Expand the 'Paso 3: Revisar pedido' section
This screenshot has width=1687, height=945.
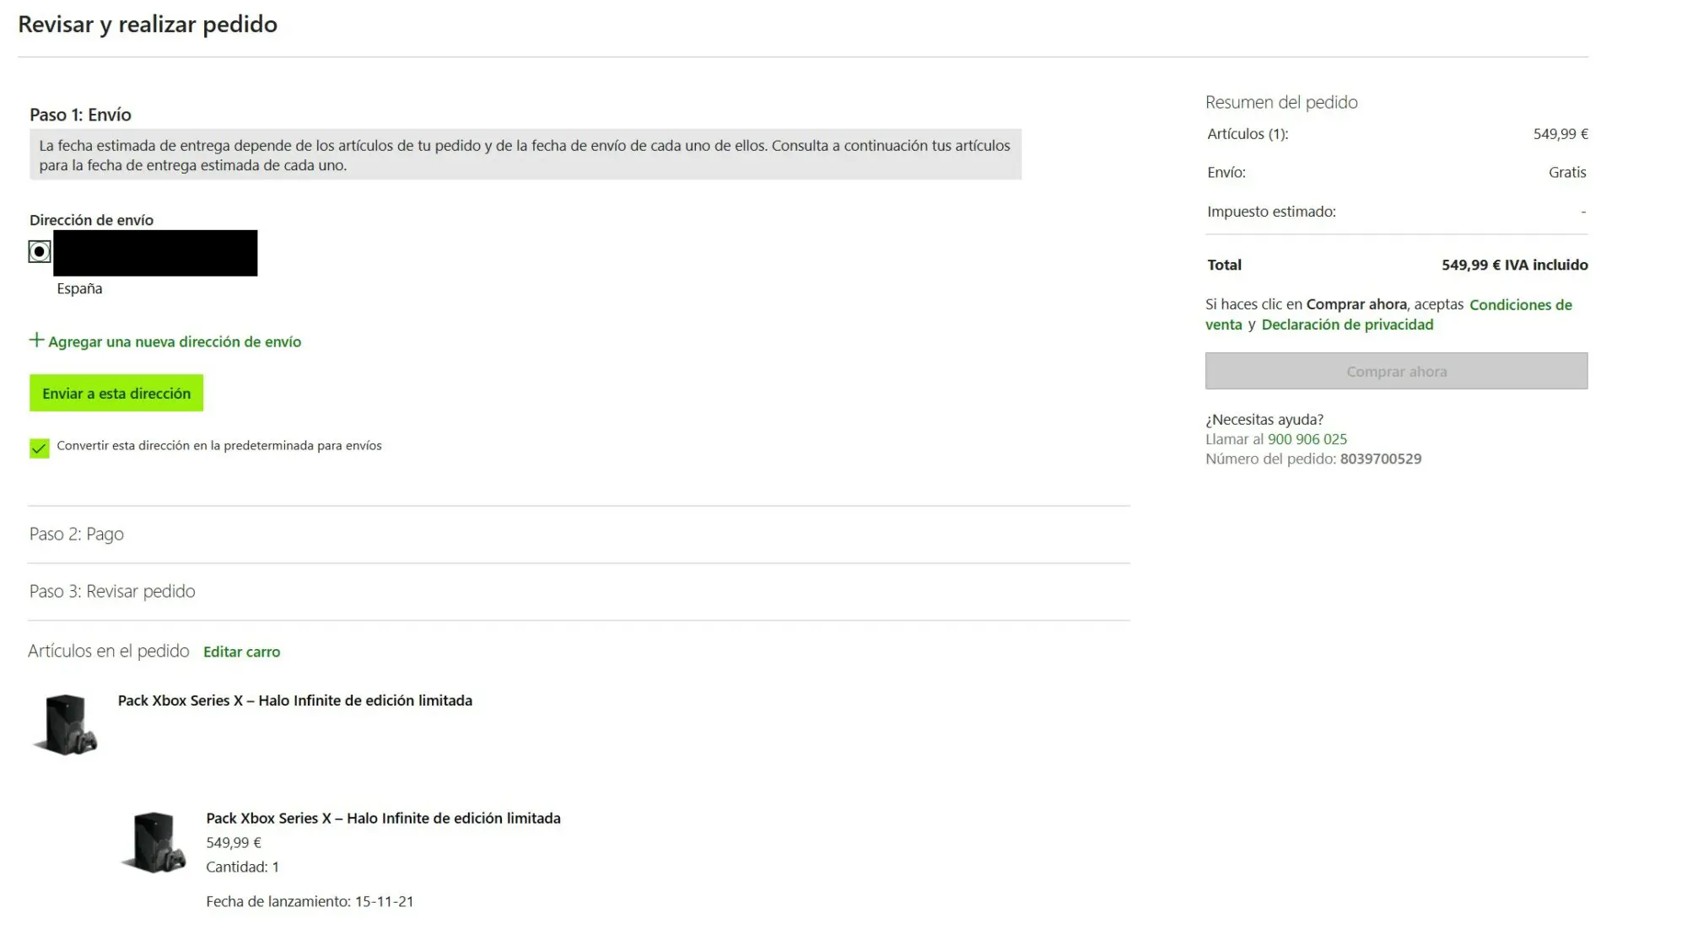point(579,591)
